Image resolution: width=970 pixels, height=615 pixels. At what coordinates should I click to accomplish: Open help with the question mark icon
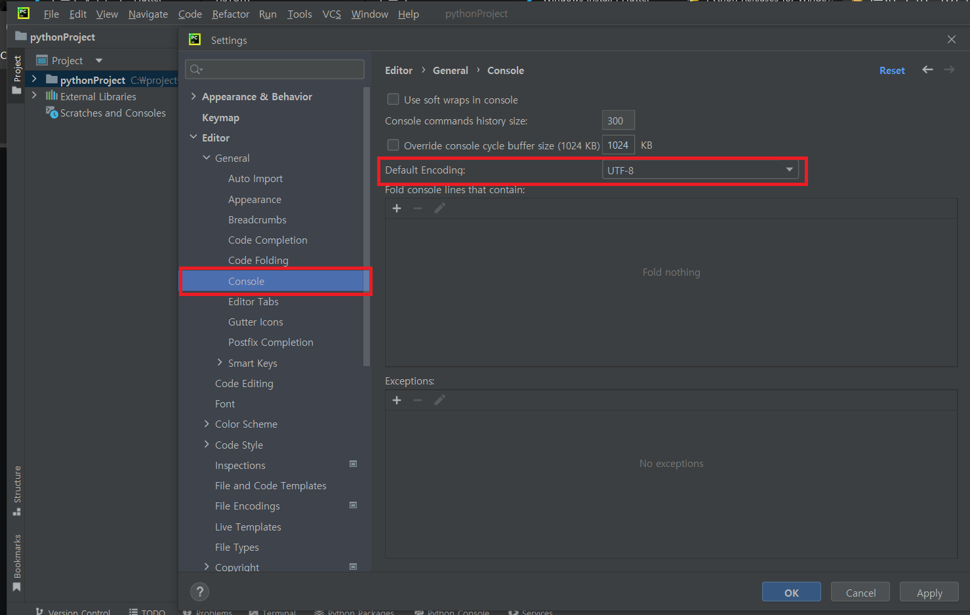tap(200, 592)
